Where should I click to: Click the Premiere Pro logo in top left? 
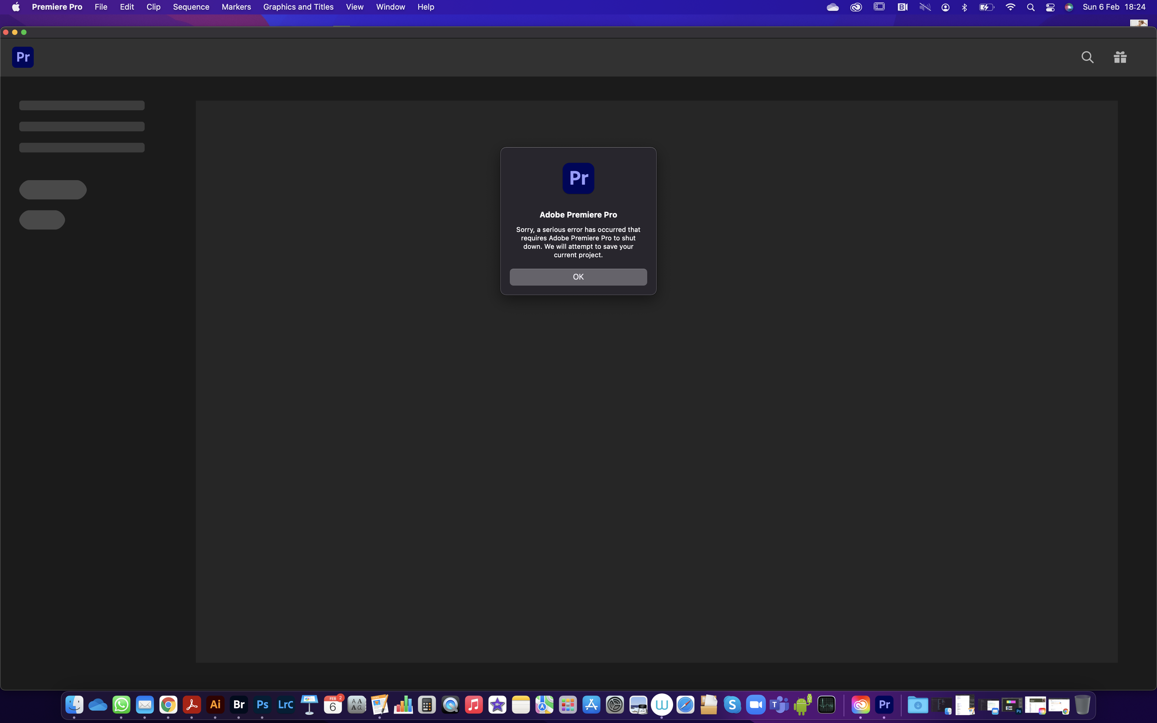(x=23, y=57)
